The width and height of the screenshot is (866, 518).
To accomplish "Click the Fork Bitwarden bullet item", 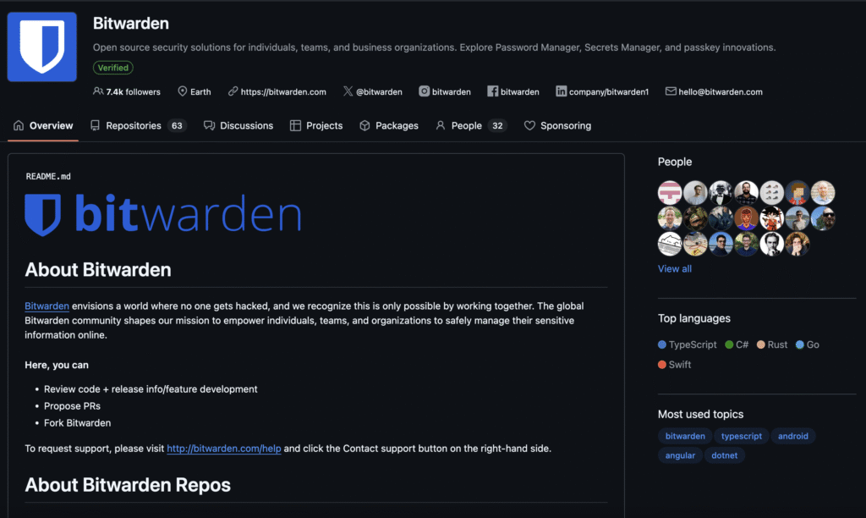I will (77, 423).
